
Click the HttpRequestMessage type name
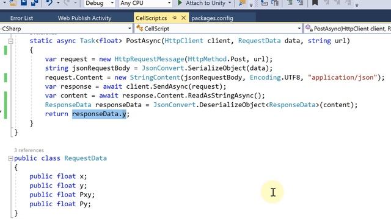[149, 59]
